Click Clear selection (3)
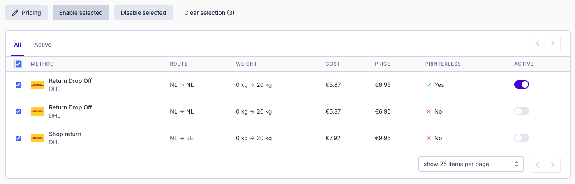This screenshot has width=575, height=184. tap(209, 13)
